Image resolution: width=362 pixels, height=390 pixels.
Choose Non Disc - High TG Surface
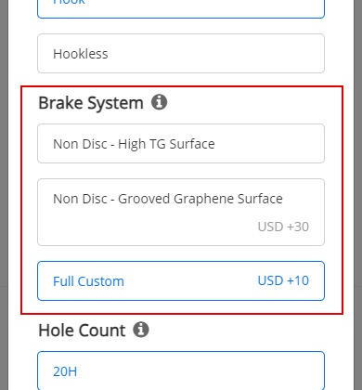[x=181, y=144]
